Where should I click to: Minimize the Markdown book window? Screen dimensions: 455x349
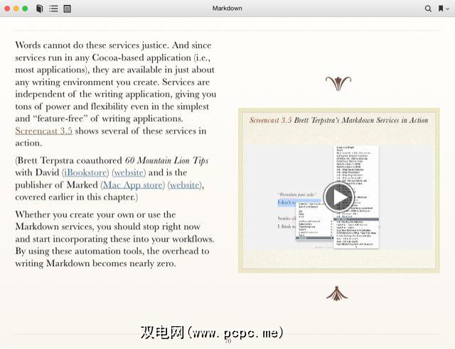coord(16,9)
